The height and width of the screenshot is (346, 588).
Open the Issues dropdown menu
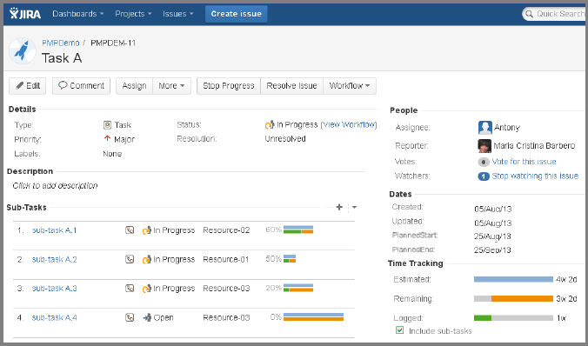(177, 14)
